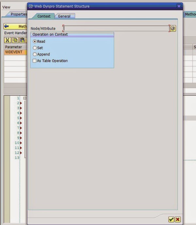Click the yellow back arrow icon
This screenshot has width=196, height=225.
pyautogui.click(x=7, y=27)
